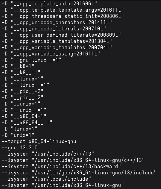Click the __cpp_unicode_characters=201411L line
This screenshot has height=189, width=161.
point(57,23)
